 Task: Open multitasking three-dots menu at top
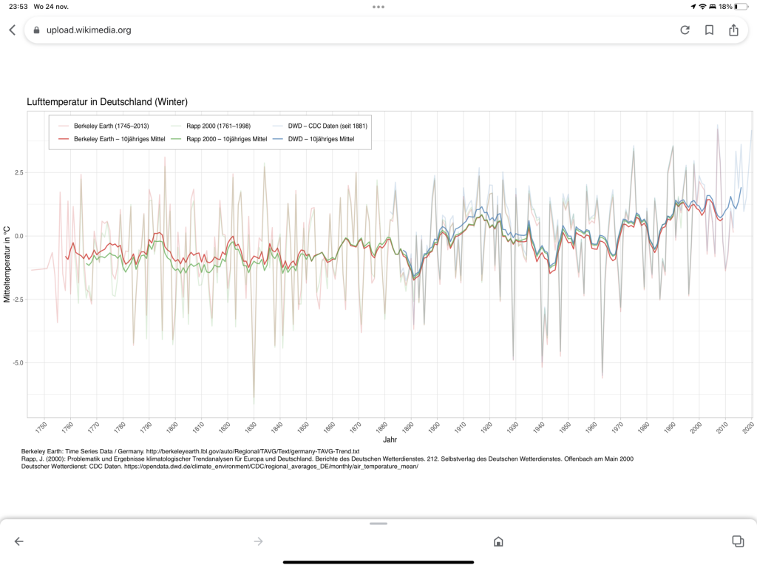(x=378, y=7)
